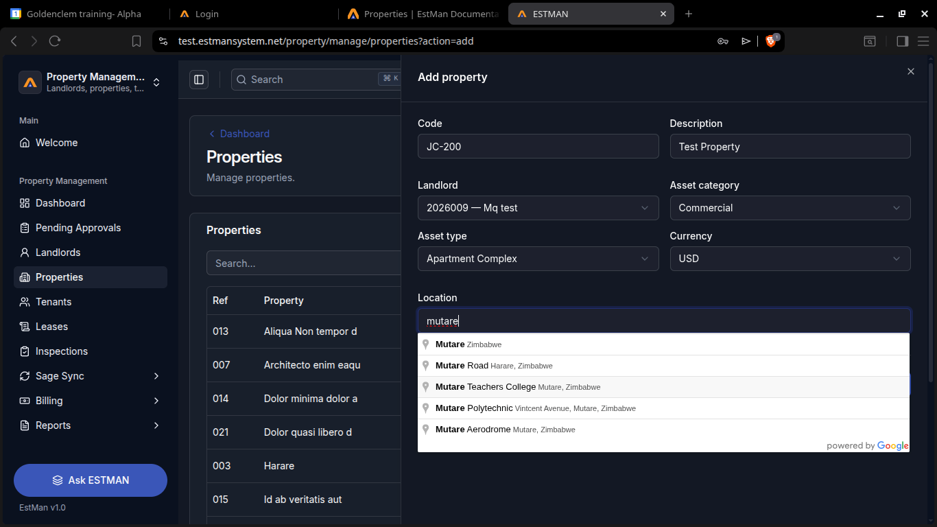This screenshot has width=937, height=527.
Task: Follow the Dashboard breadcrumb link
Action: click(x=239, y=134)
